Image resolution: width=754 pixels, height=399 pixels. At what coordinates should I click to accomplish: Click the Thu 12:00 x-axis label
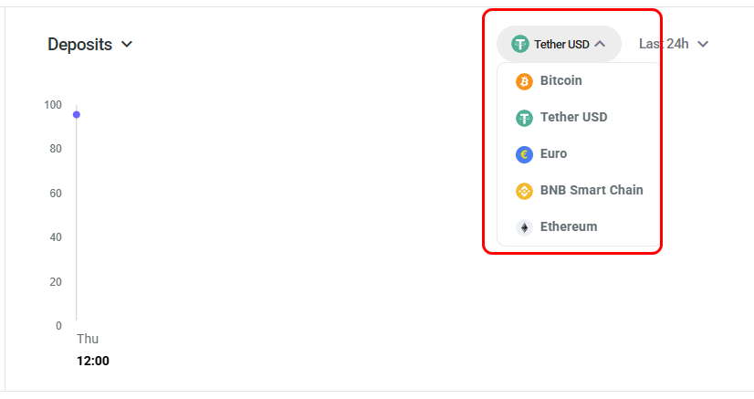coord(92,350)
